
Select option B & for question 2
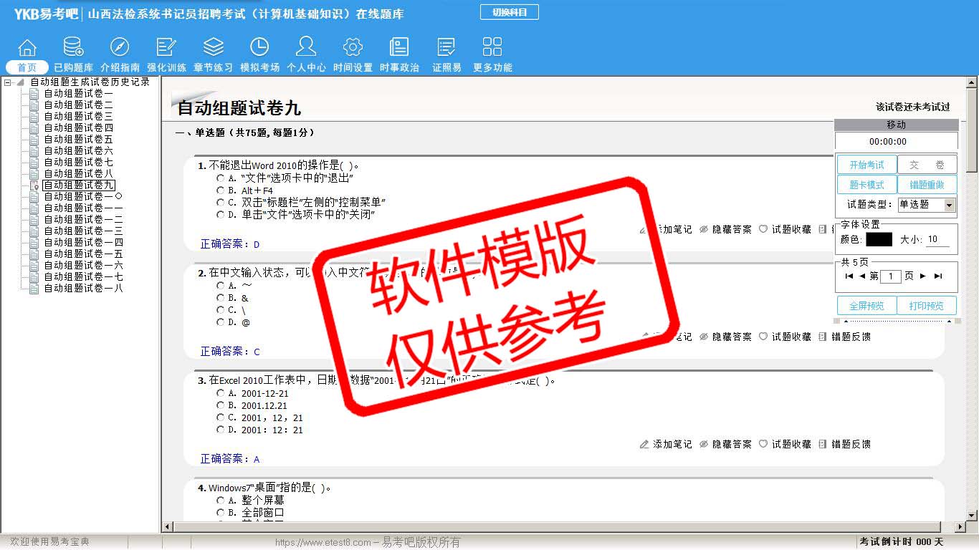(x=221, y=297)
